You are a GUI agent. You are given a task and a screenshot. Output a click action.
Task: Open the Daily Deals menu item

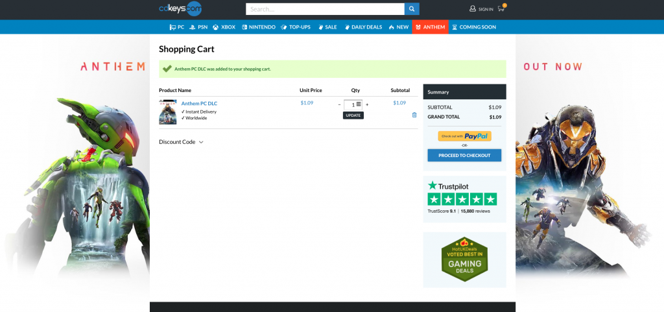(363, 27)
